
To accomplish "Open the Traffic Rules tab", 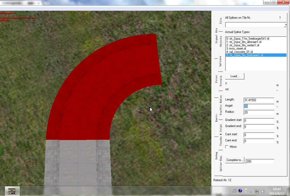I will point(221,105).
